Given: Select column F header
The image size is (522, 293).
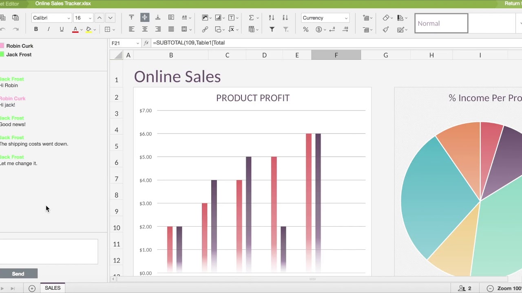Looking at the screenshot, I should tap(336, 55).
